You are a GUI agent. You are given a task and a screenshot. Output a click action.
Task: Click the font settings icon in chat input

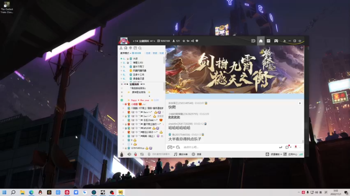178,147
